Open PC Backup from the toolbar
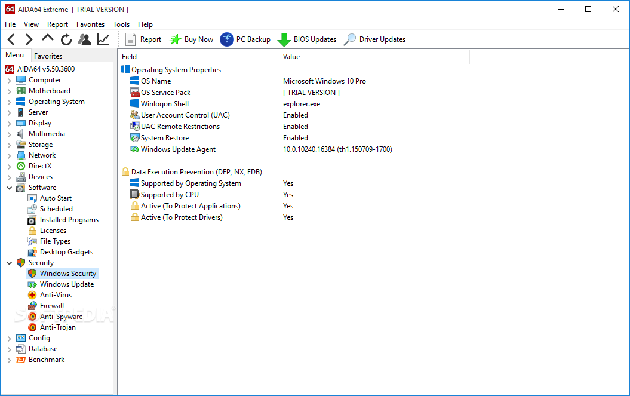Viewport: 630px width, 396px height. [245, 39]
